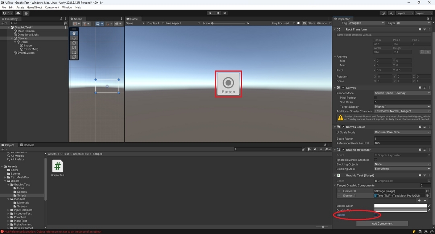Open Canvas Scaler more options menu

(x=429, y=127)
